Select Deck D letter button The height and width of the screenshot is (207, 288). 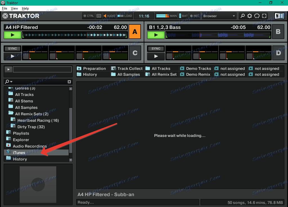coord(278,53)
